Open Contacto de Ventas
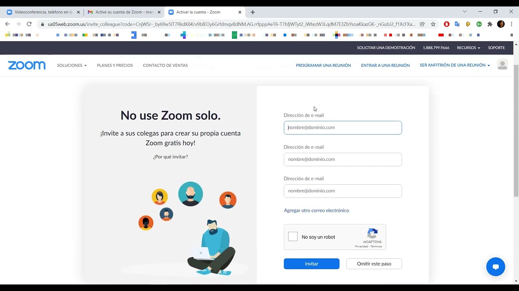The image size is (519, 291). (165, 65)
